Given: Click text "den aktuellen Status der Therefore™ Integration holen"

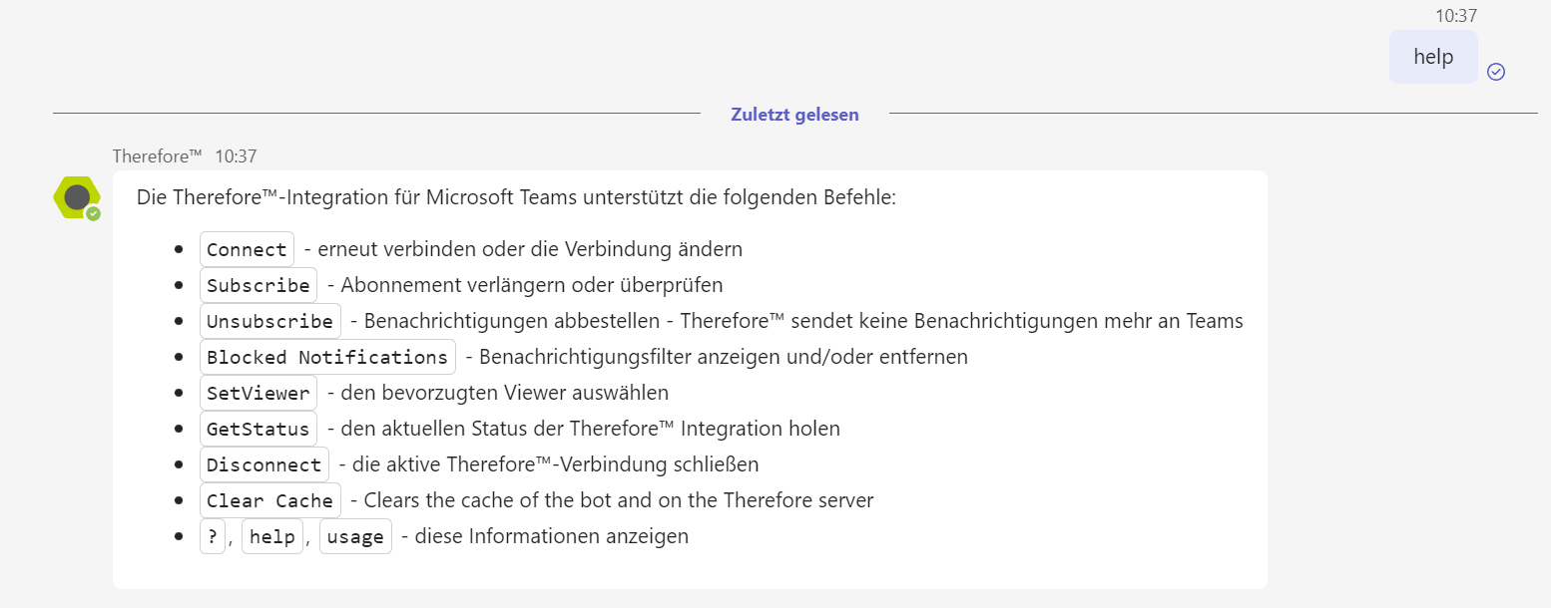Looking at the screenshot, I should pyautogui.click(x=590, y=429).
